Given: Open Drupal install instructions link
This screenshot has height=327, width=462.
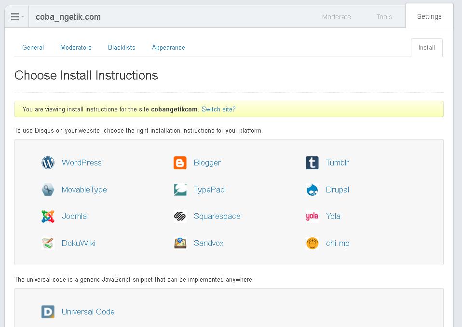Looking at the screenshot, I should 338,190.
